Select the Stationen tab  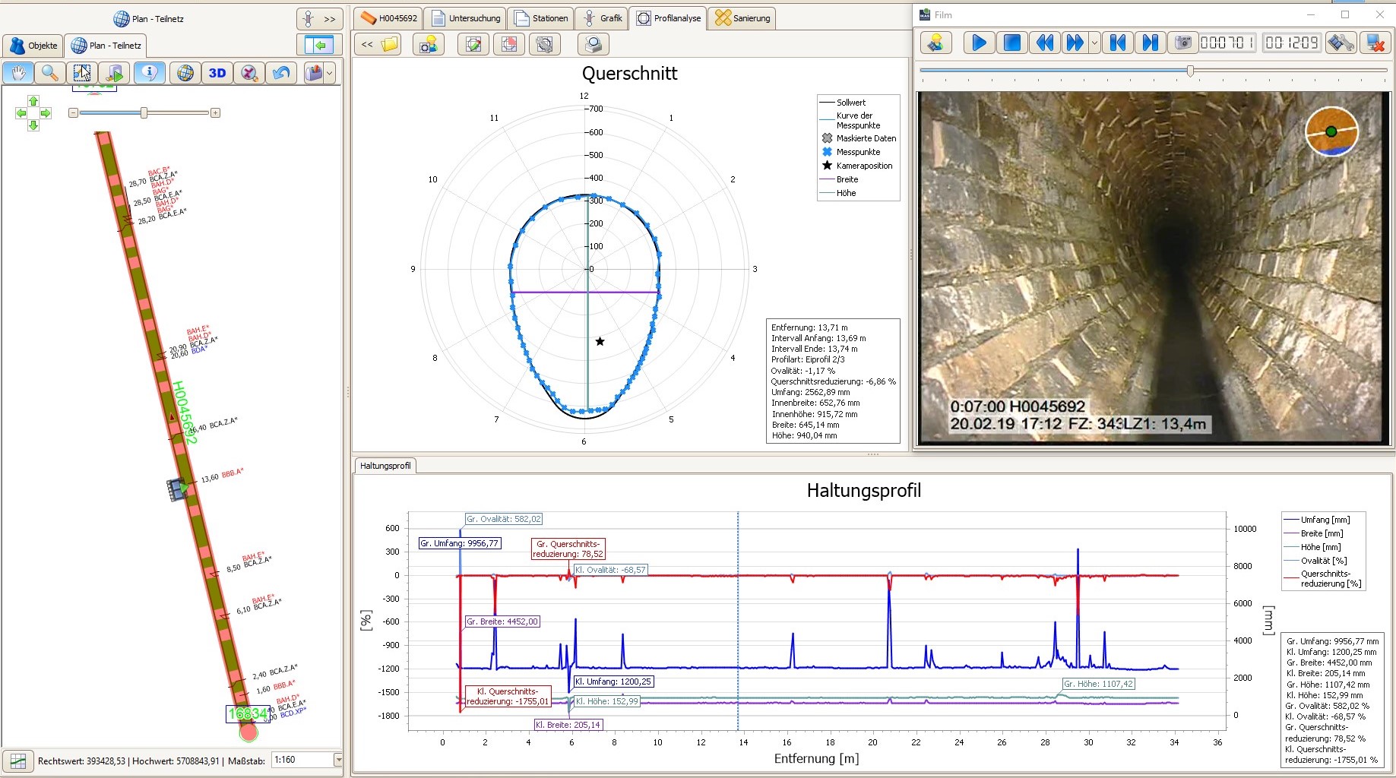coord(541,17)
